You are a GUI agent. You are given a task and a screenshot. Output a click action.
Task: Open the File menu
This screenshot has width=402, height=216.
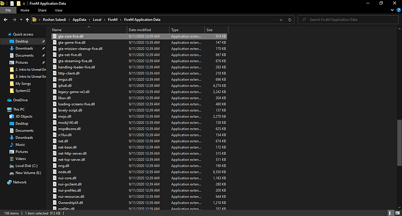8,10
